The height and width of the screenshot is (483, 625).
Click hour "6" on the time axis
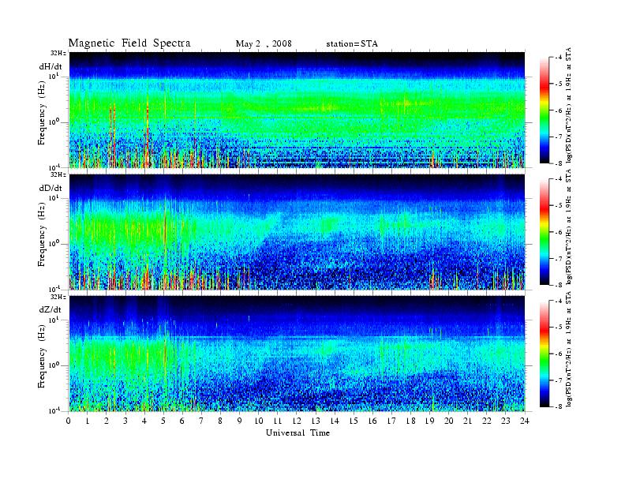pos(182,421)
